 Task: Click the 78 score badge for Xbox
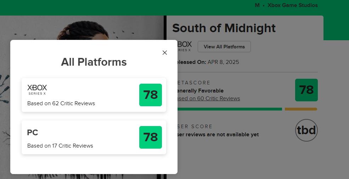pyautogui.click(x=151, y=95)
